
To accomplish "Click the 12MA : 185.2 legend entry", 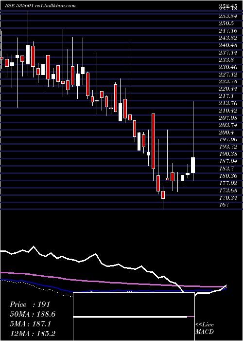I will click(33, 333).
